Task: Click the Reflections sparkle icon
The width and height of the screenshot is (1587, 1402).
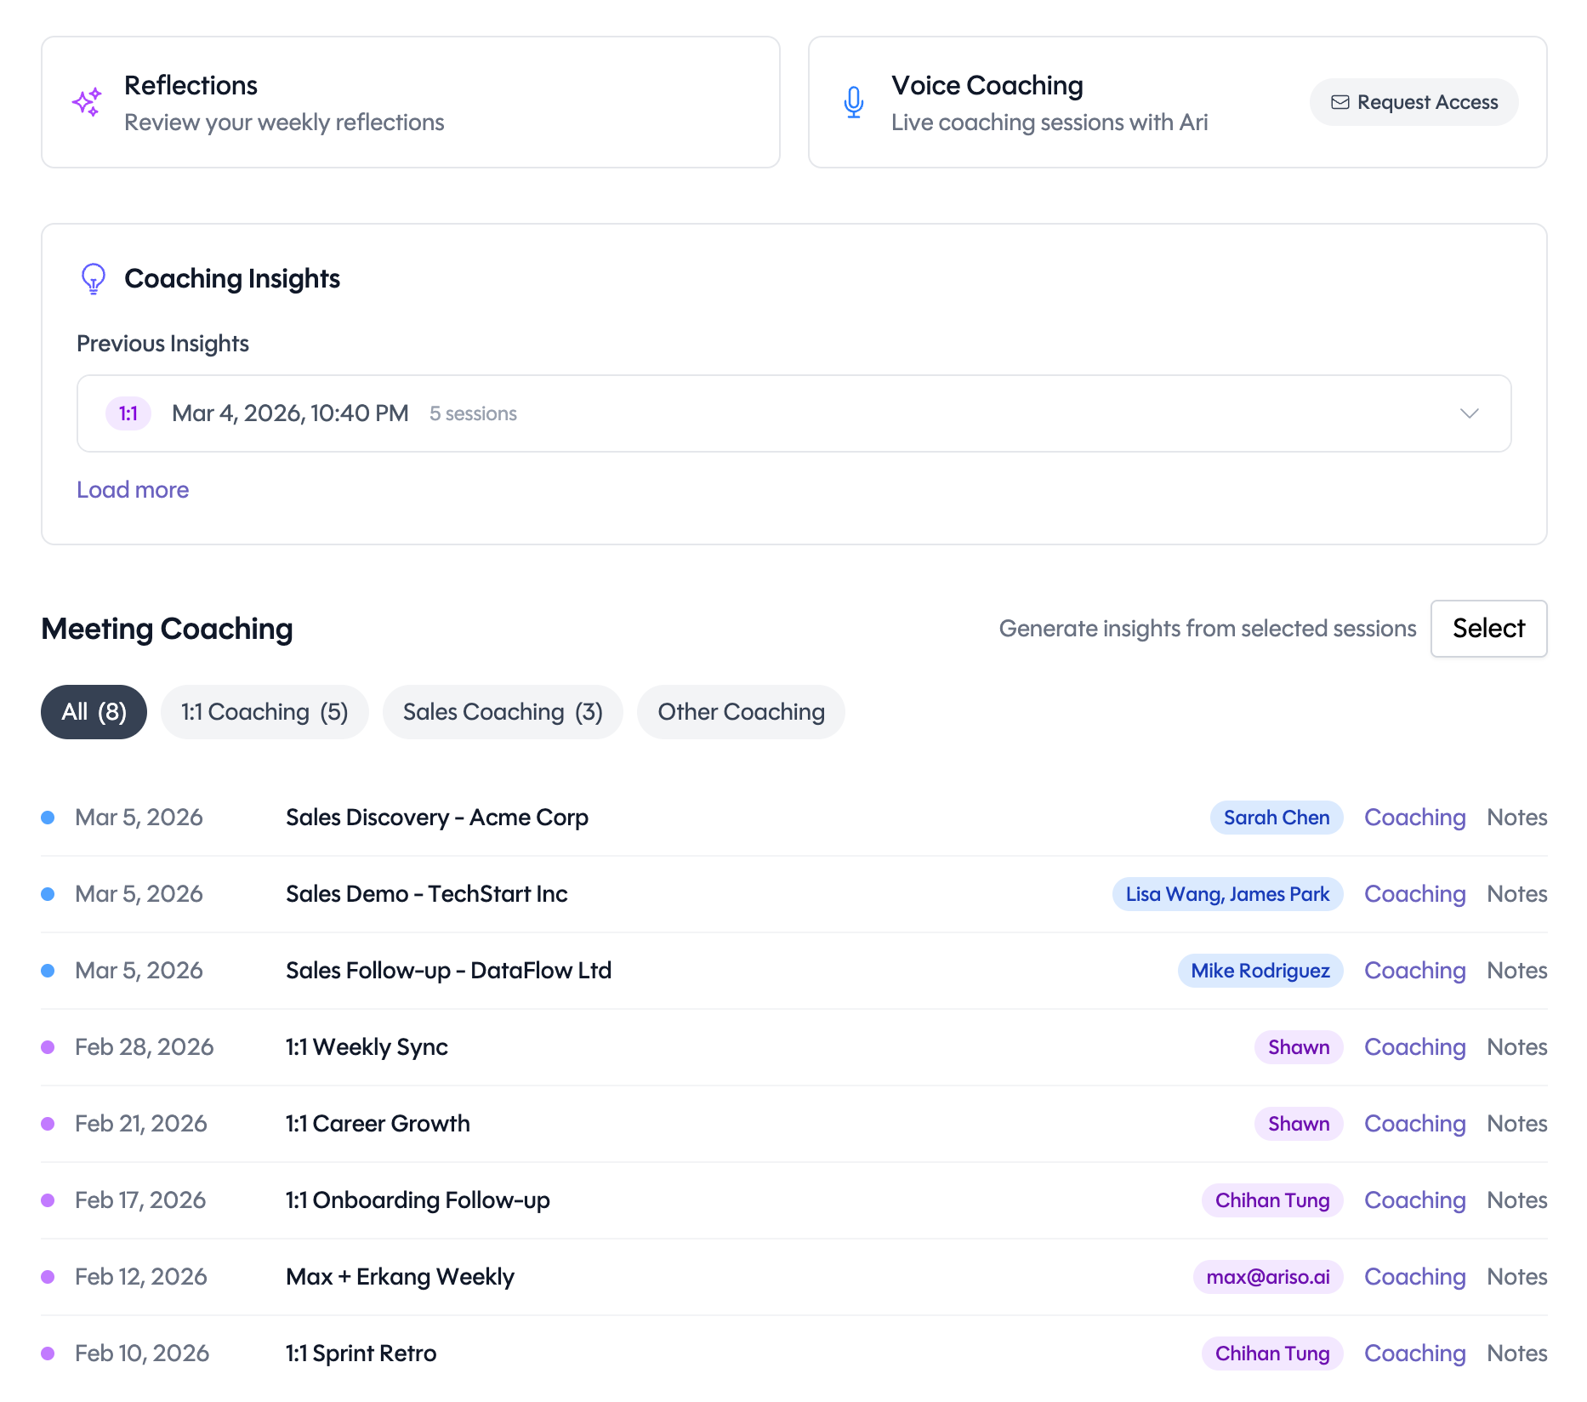Action: pyautogui.click(x=86, y=101)
